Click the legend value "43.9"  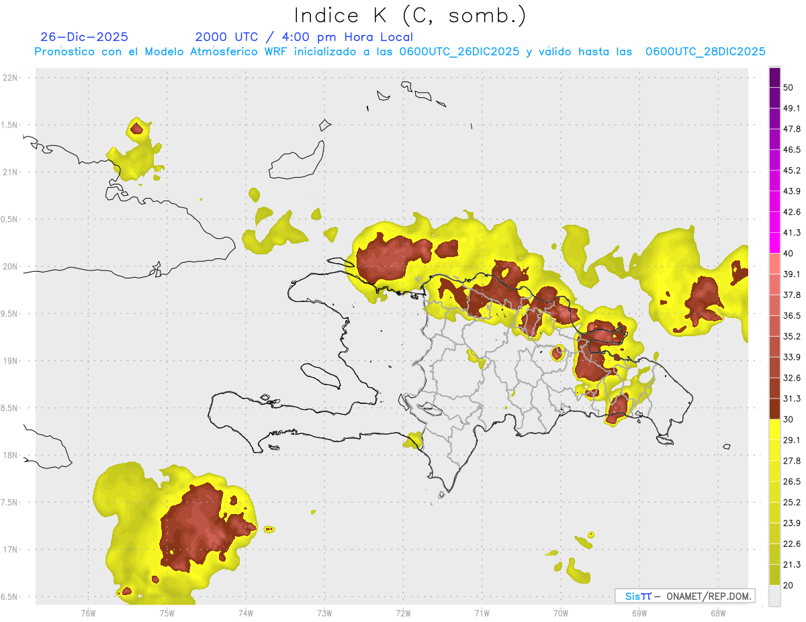pos(792,191)
